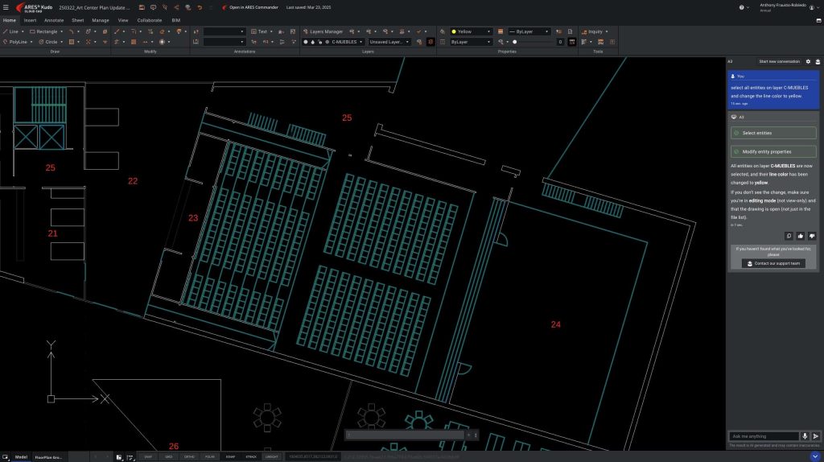The image size is (824, 462).
Task: Select the PolyLine tool
Action: point(14,42)
